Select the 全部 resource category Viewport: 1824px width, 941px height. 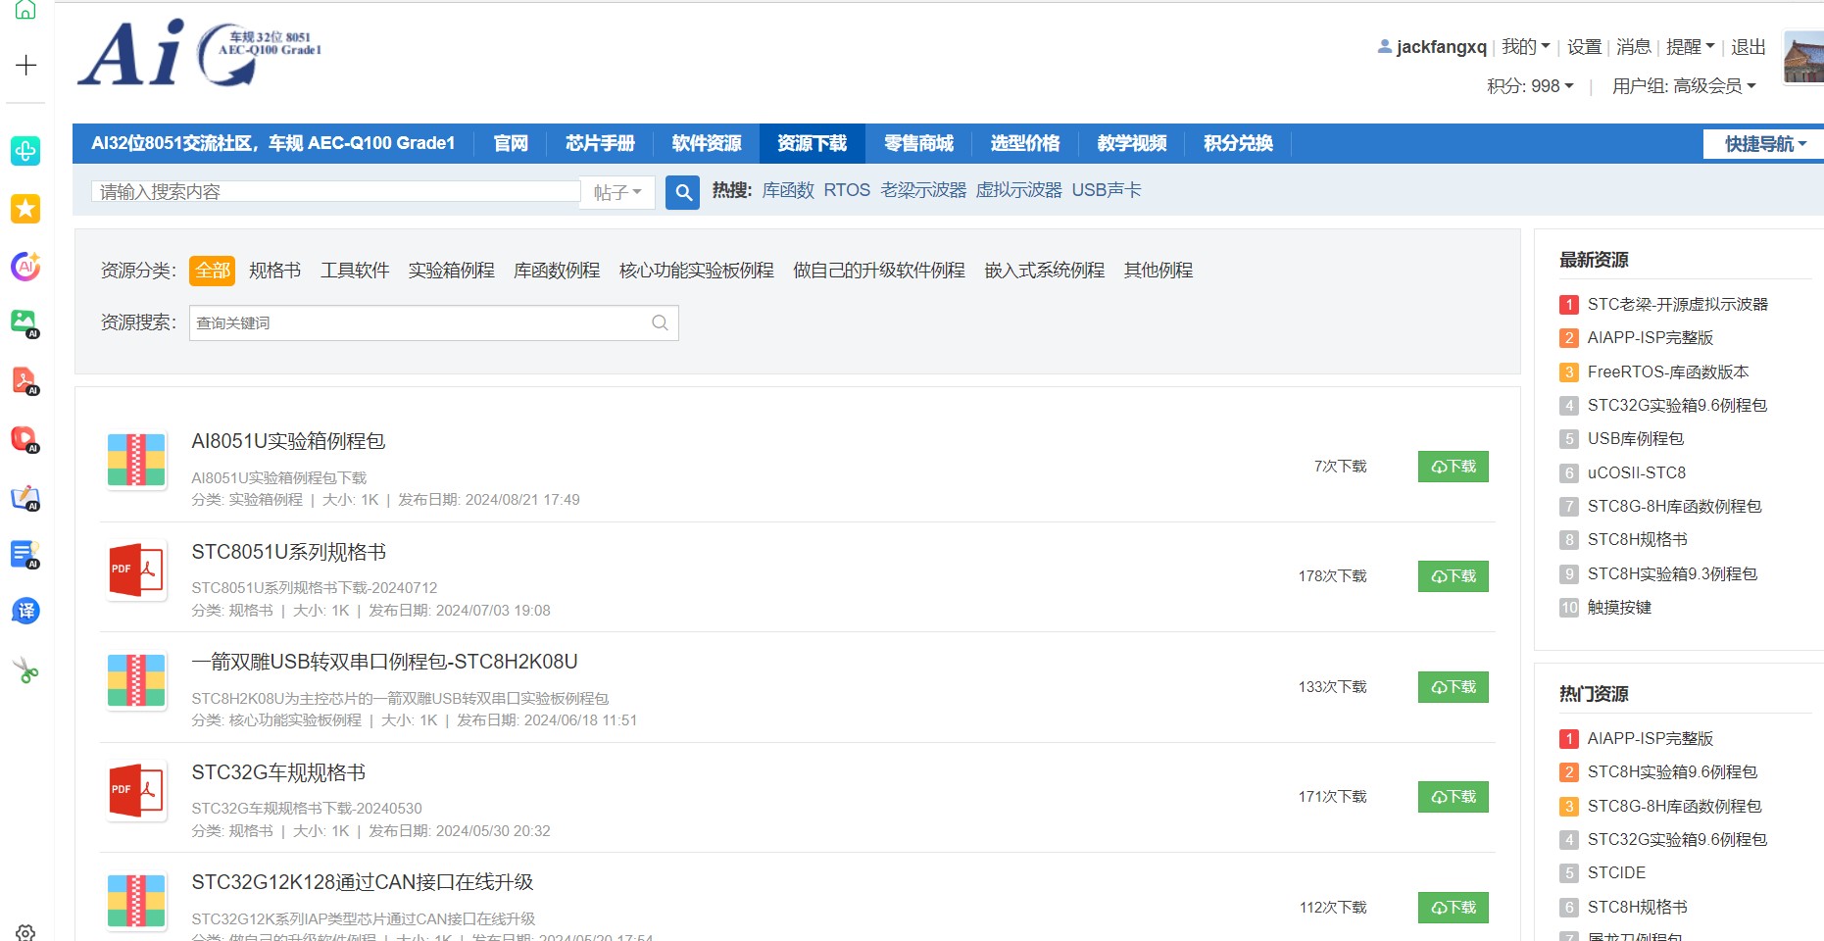(213, 271)
